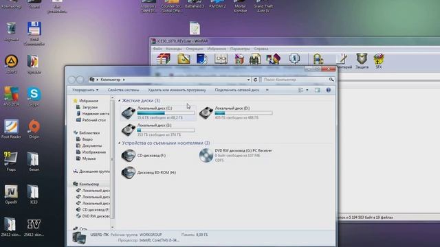Click Подключить сетевой диск button
Viewport: 440px width, 247px height.
236,90
